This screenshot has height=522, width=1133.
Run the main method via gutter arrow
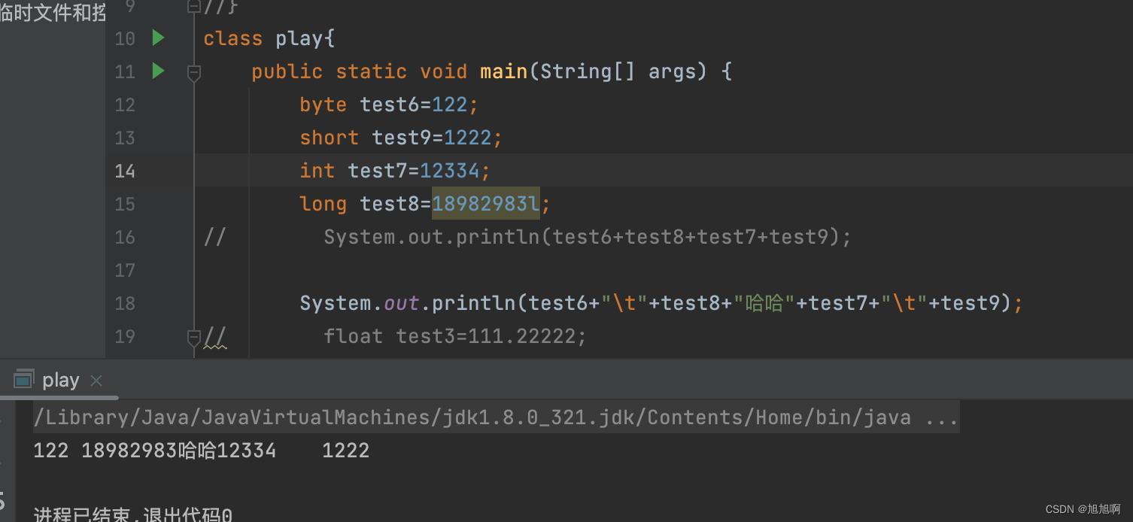click(158, 71)
